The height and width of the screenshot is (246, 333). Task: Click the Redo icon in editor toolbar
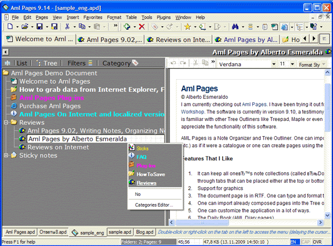click(183, 63)
